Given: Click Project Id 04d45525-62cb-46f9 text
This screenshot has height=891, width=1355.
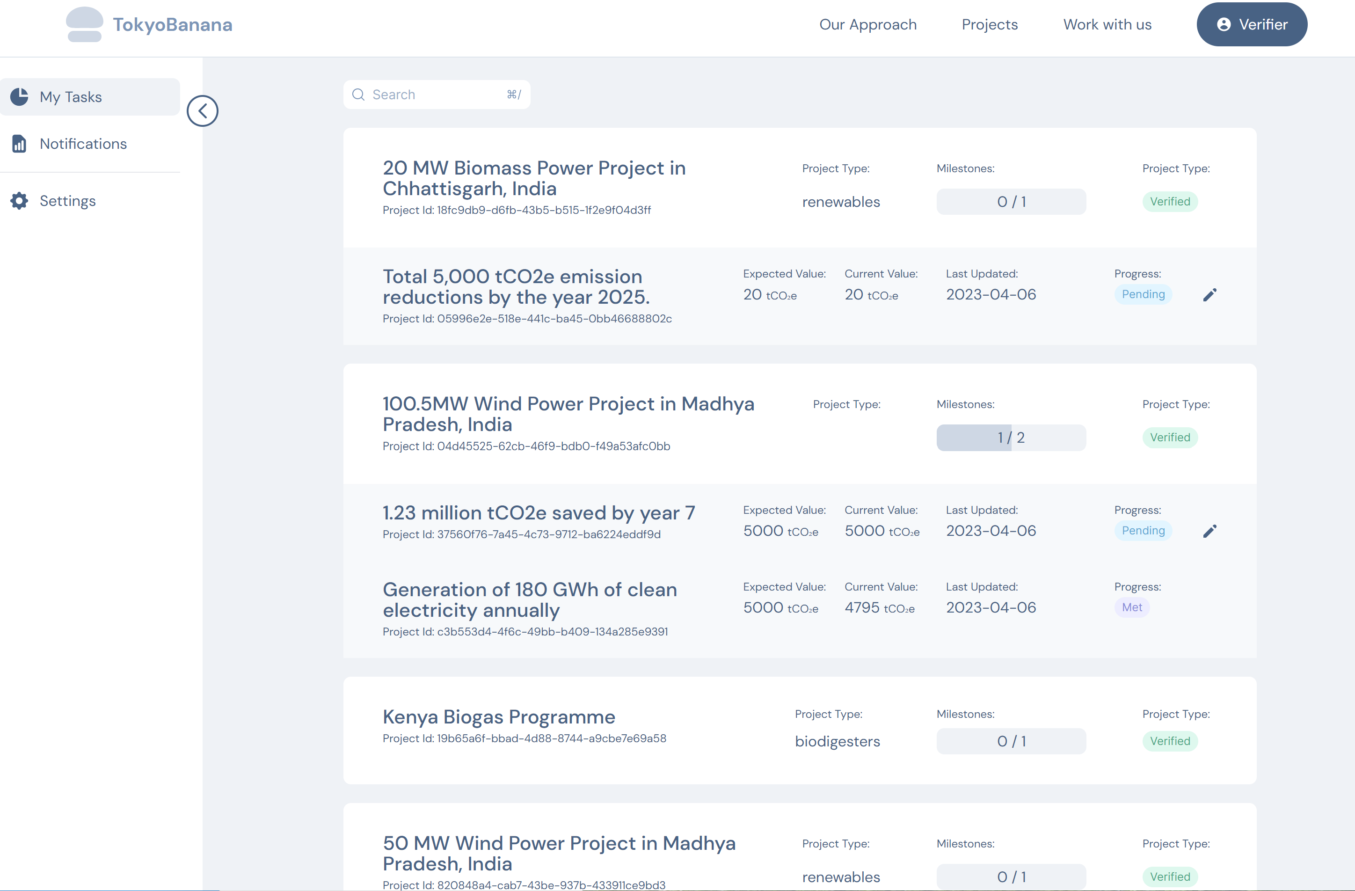Looking at the screenshot, I should click(x=526, y=446).
